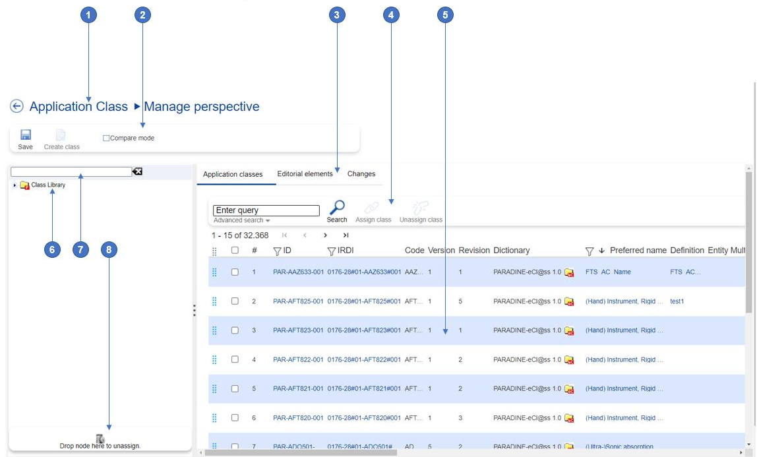The width and height of the screenshot is (757, 457).
Task: Click the IRDI column filter icon
Action: pos(332,251)
